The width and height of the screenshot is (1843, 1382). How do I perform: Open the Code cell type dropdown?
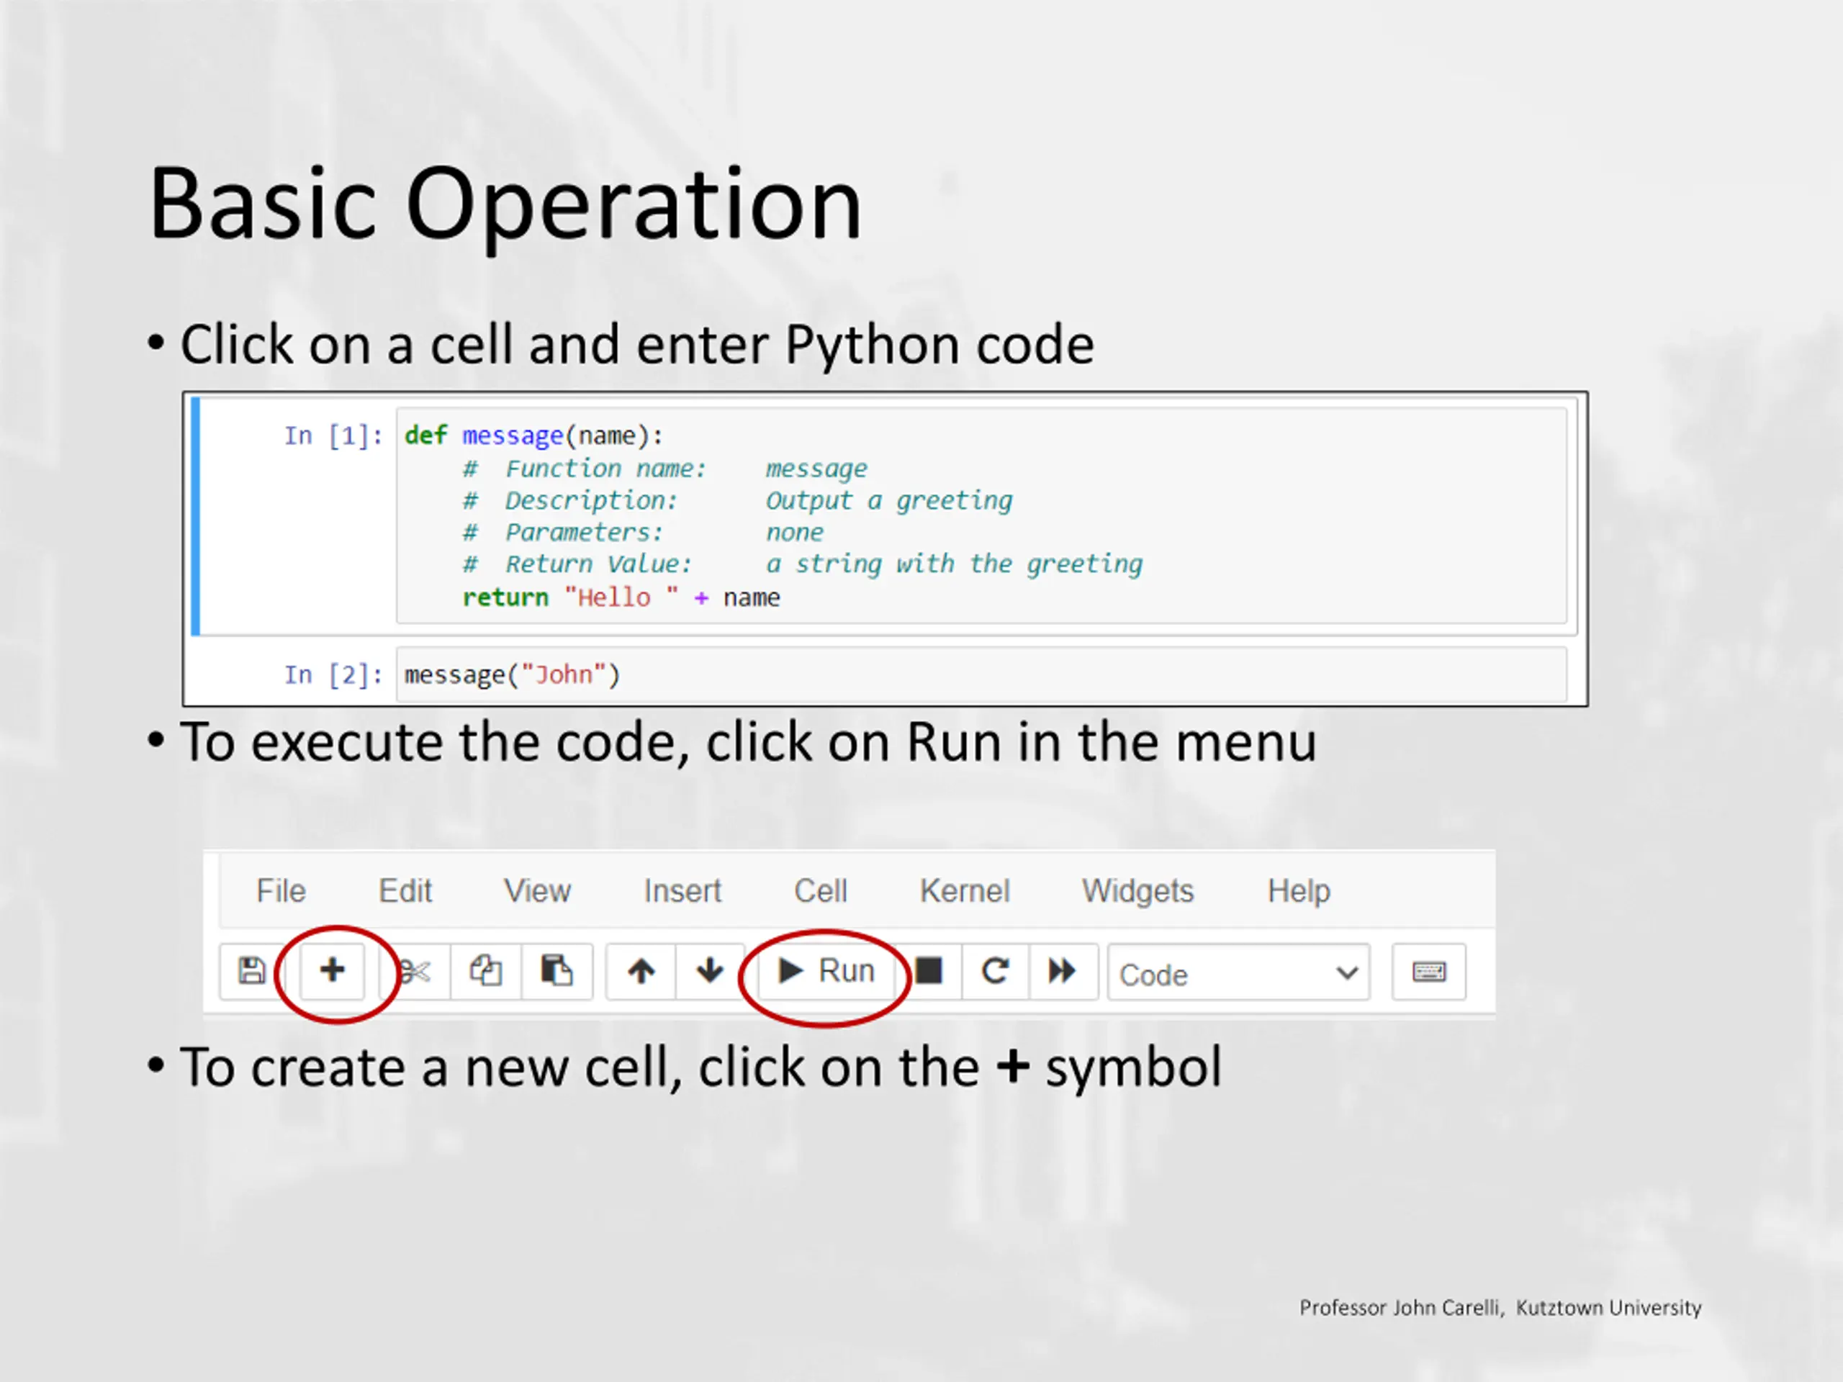pyautogui.click(x=1238, y=972)
